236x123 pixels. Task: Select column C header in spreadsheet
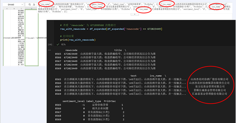point(21,9)
